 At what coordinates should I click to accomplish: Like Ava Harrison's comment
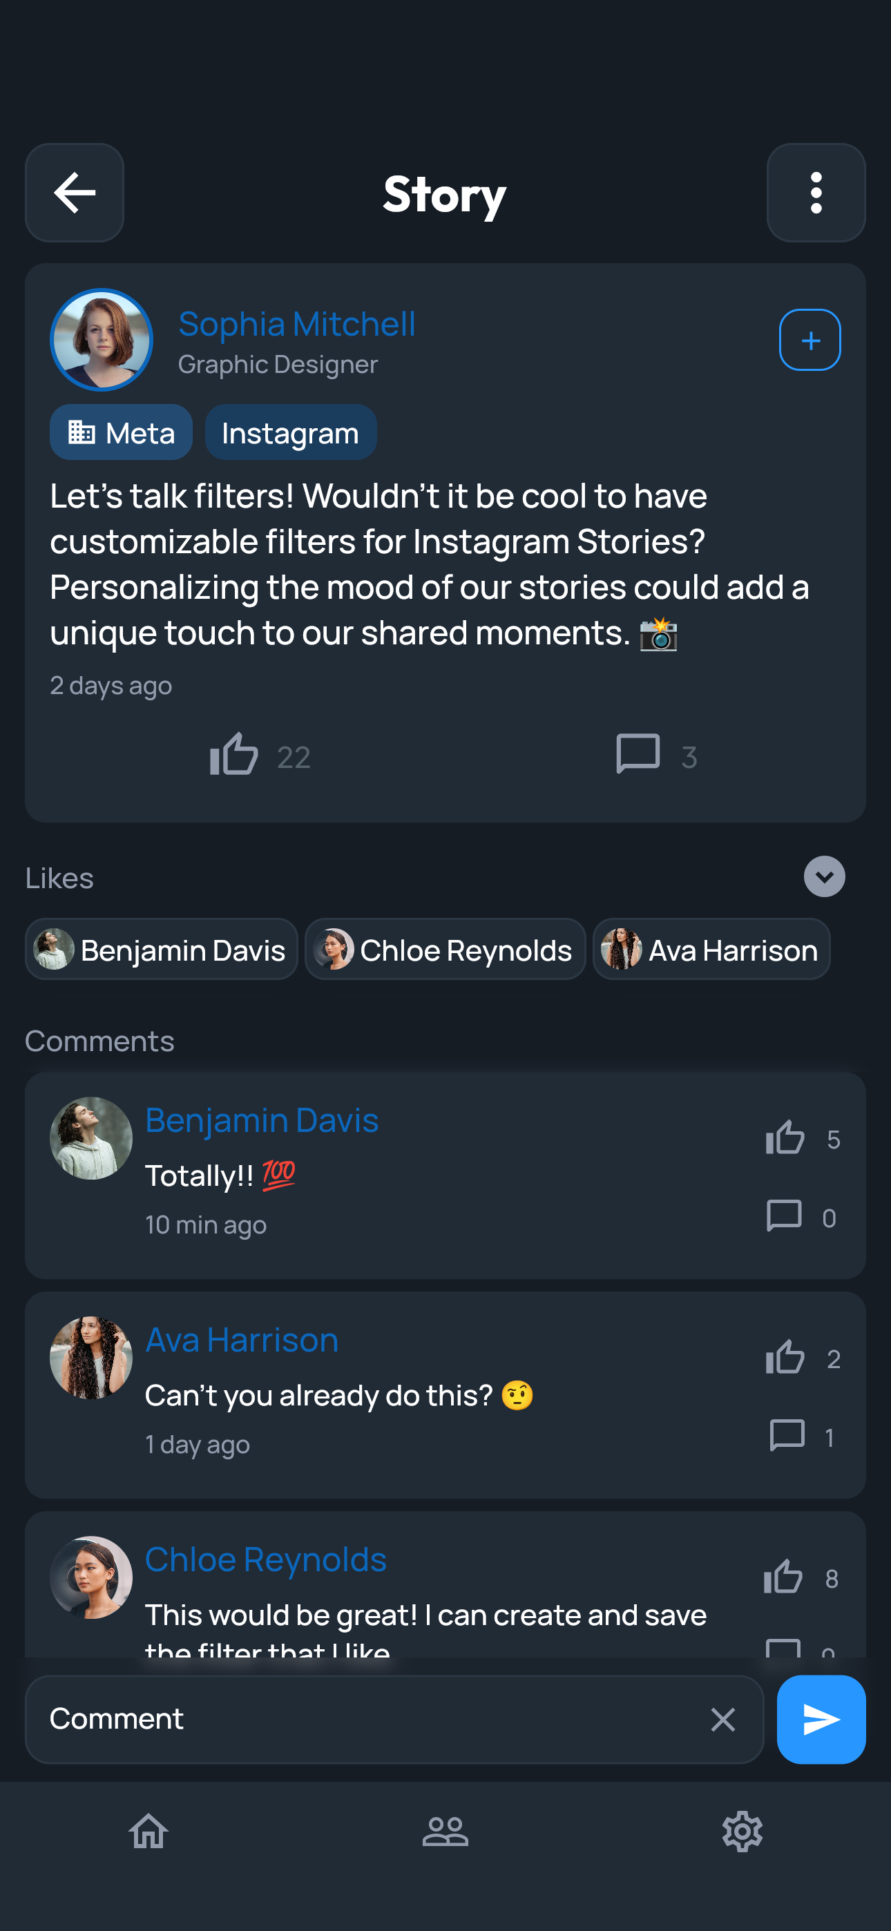[785, 1358]
